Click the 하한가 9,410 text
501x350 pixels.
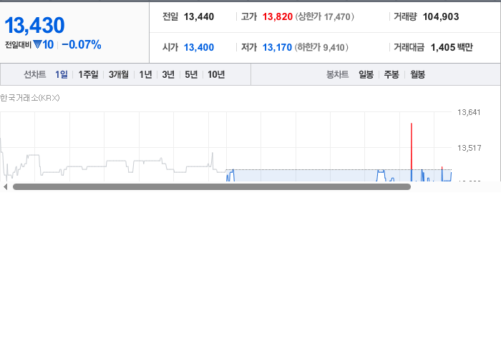coord(321,47)
